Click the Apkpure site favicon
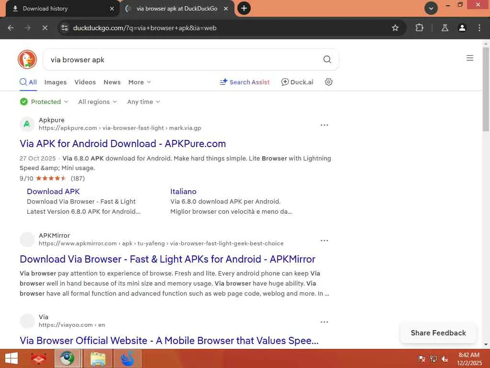 pos(27,124)
